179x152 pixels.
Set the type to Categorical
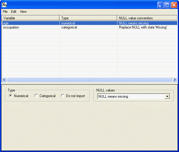(36, 96)
